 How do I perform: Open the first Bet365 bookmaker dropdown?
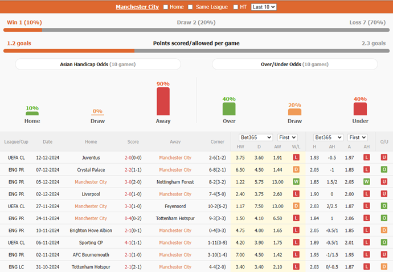pos(256,137)
